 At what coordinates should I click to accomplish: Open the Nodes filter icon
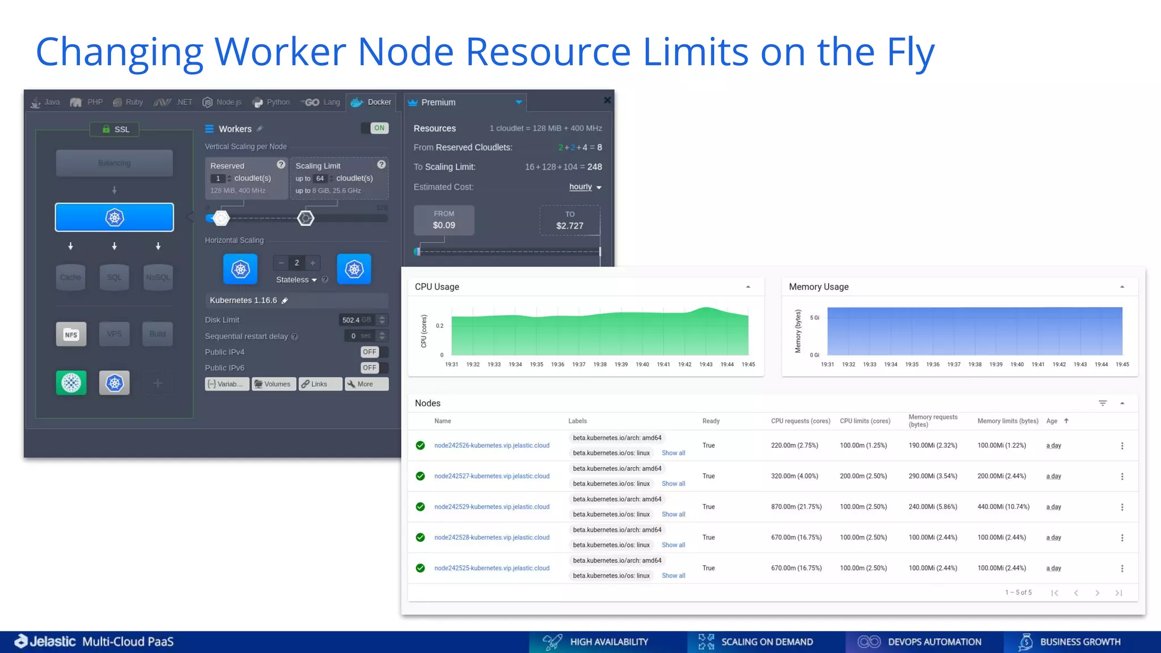pyautogui.click(x=1103, y=403)
